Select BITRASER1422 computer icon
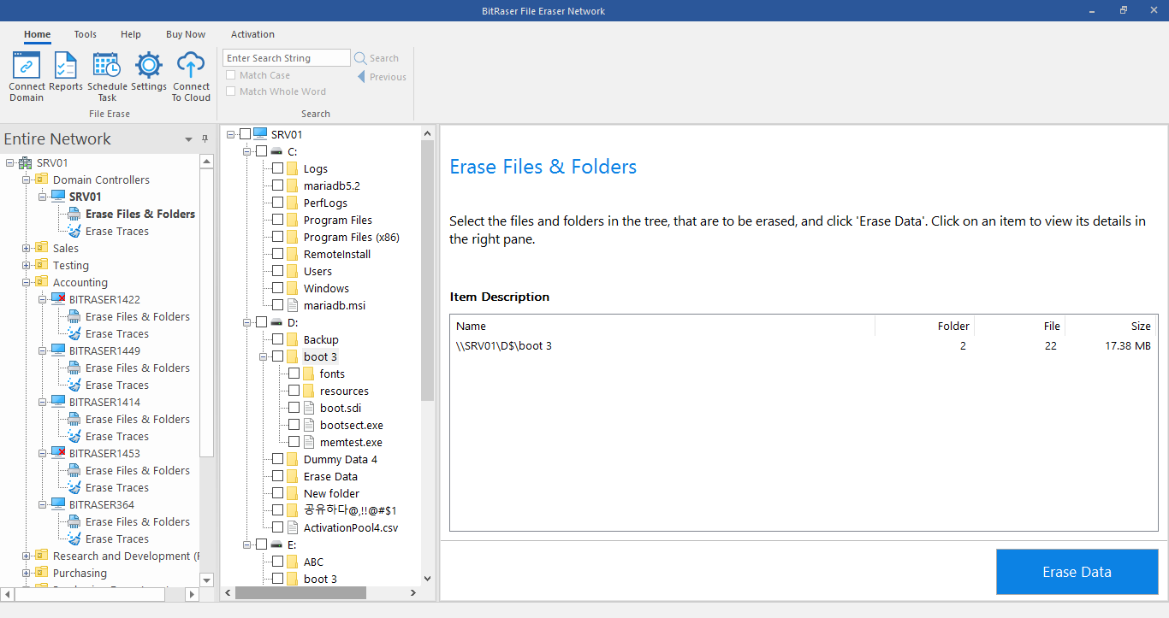Image resolution: width=1169 pixels, height=618 pixels. (58, 299)
